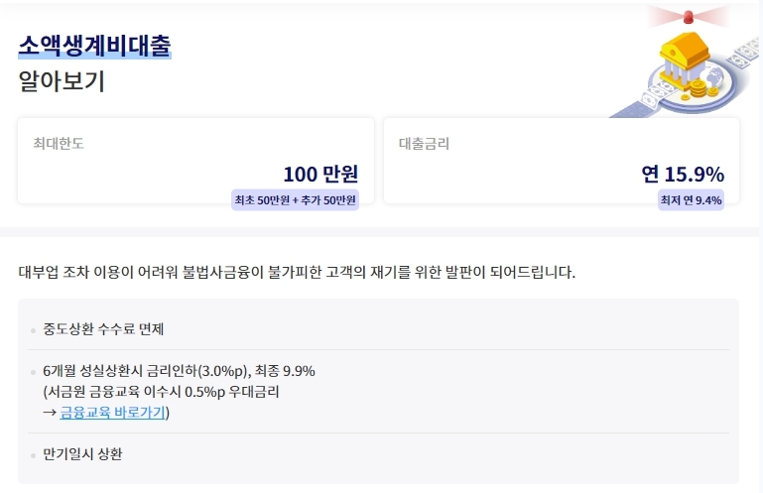Click the 6개월 성실상환시 금리인하 item
This screenshot has width=763, height=493.
point(179,371)
